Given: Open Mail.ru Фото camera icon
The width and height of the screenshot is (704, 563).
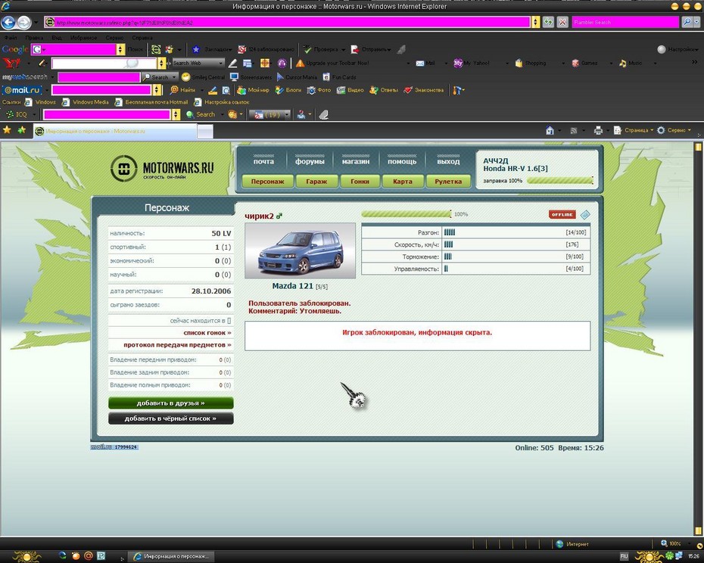Looking at the screenshot, I should 310,90.
